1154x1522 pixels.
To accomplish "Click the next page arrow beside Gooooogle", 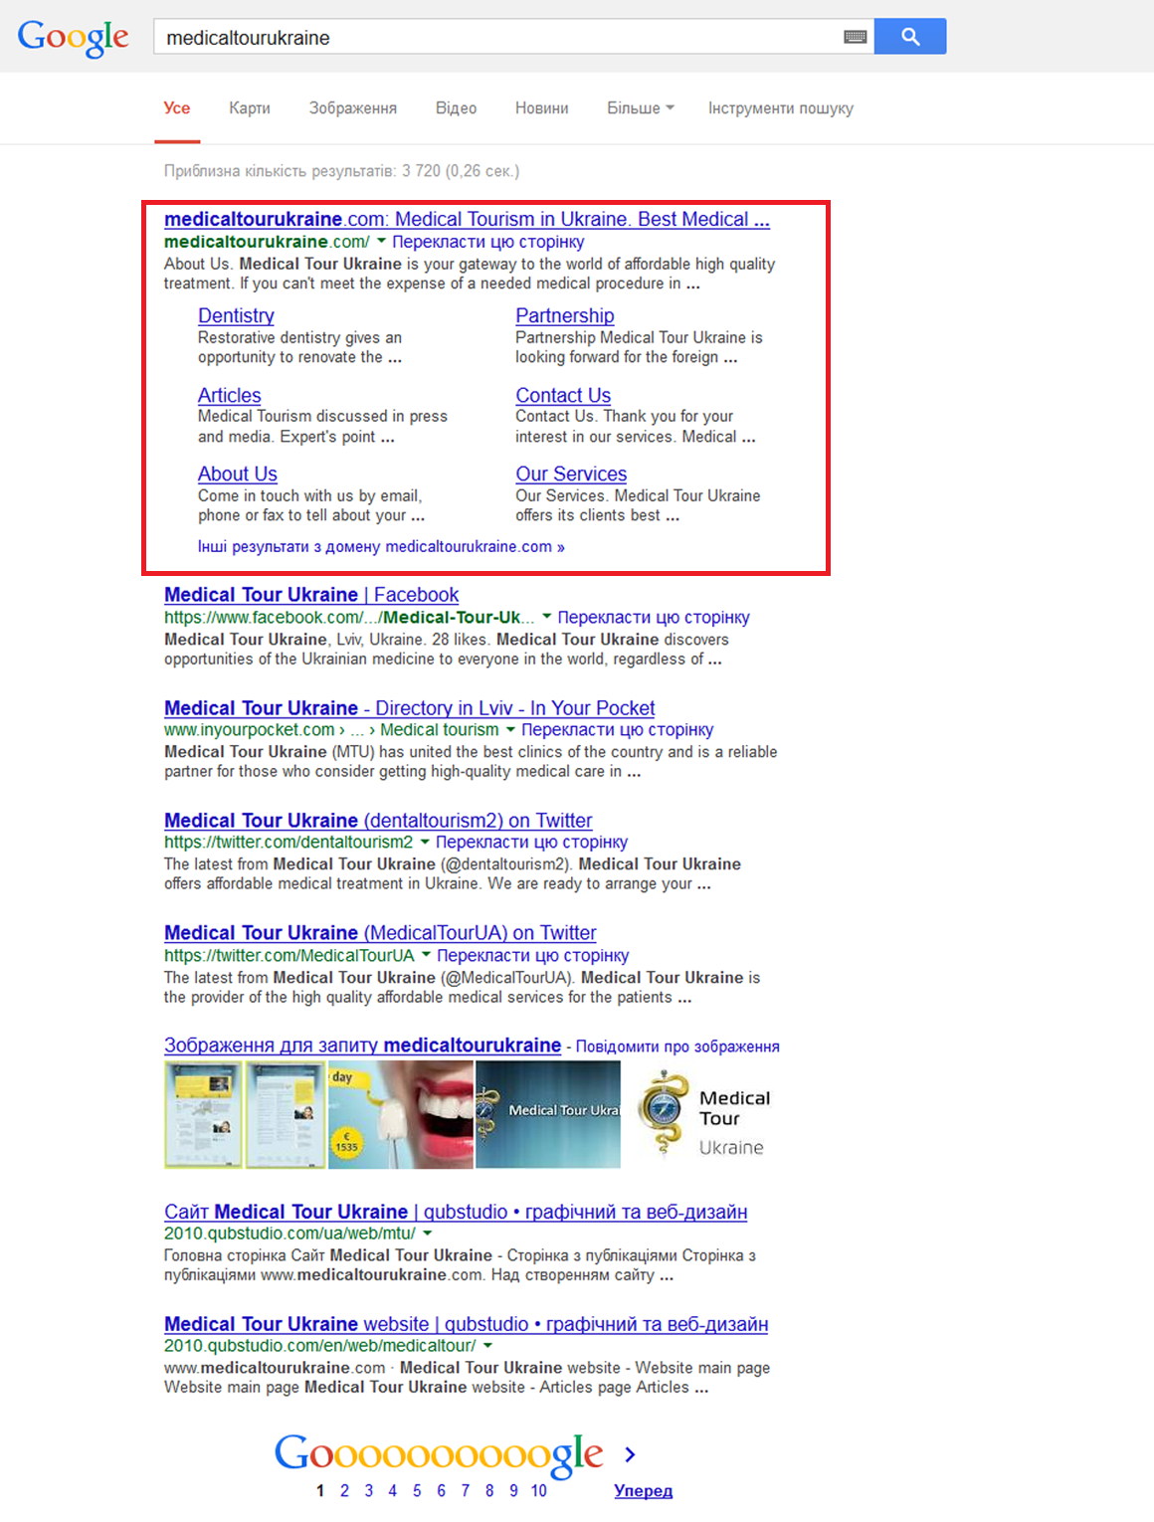I will pos(630,1454).
